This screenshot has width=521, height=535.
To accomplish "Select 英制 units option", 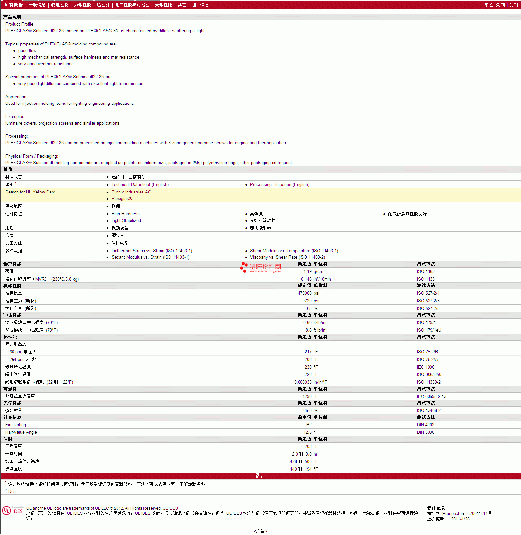I will pos(500,5).
